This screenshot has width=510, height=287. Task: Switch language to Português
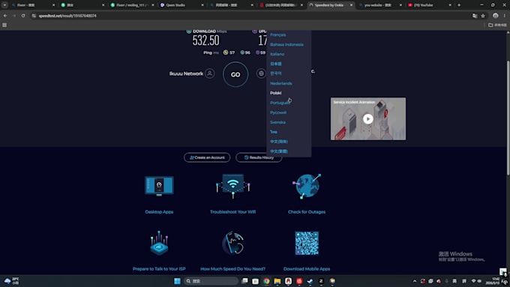click(x=280, y=103)
